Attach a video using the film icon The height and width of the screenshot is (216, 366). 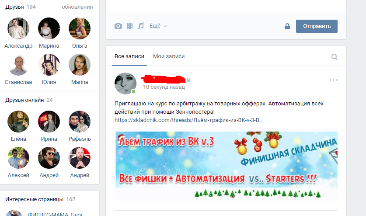129,26
